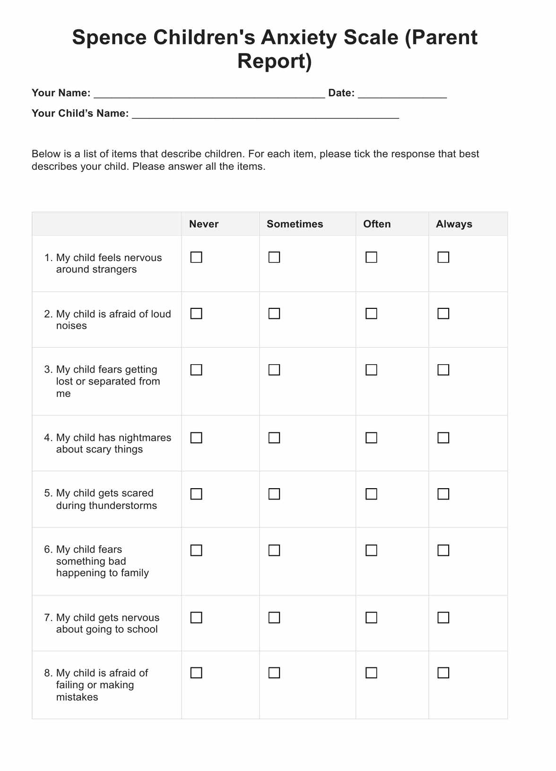The width and height of the screenshot is (556, 771).
Task: Tick Always for nervous around strangers
Action: 443,257
